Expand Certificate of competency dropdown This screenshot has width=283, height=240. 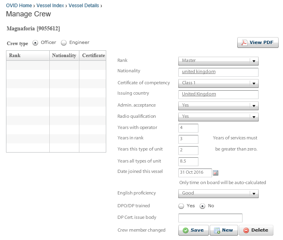(218, 83)
